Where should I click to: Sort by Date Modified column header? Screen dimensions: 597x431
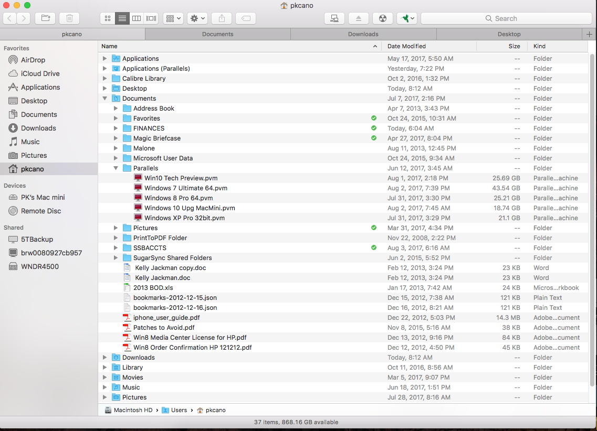coord(406,46)
